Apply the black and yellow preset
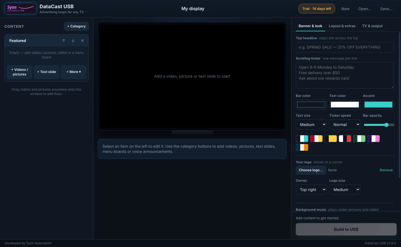 click(x=331, y=139)
